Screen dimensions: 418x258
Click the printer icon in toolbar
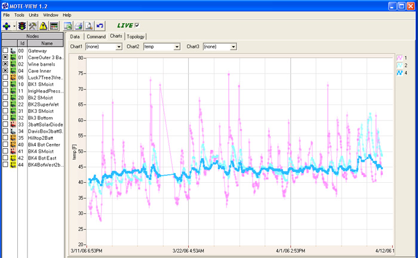pyautogui.click(x=78, y=26)
